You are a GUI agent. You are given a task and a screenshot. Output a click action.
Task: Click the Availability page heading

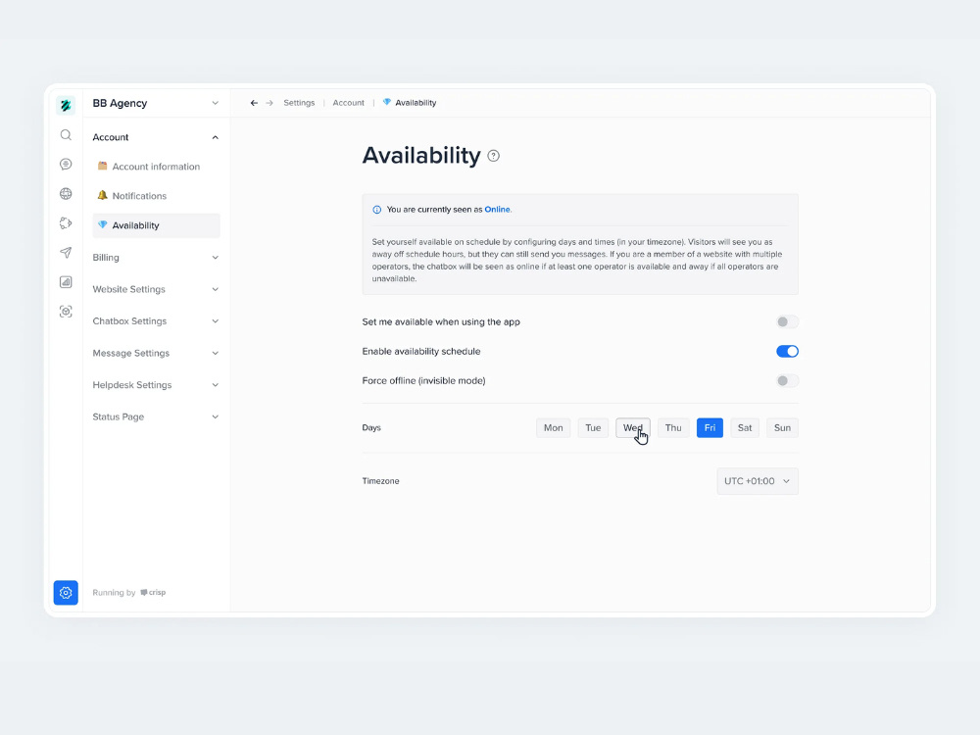(x=421, y=156)
